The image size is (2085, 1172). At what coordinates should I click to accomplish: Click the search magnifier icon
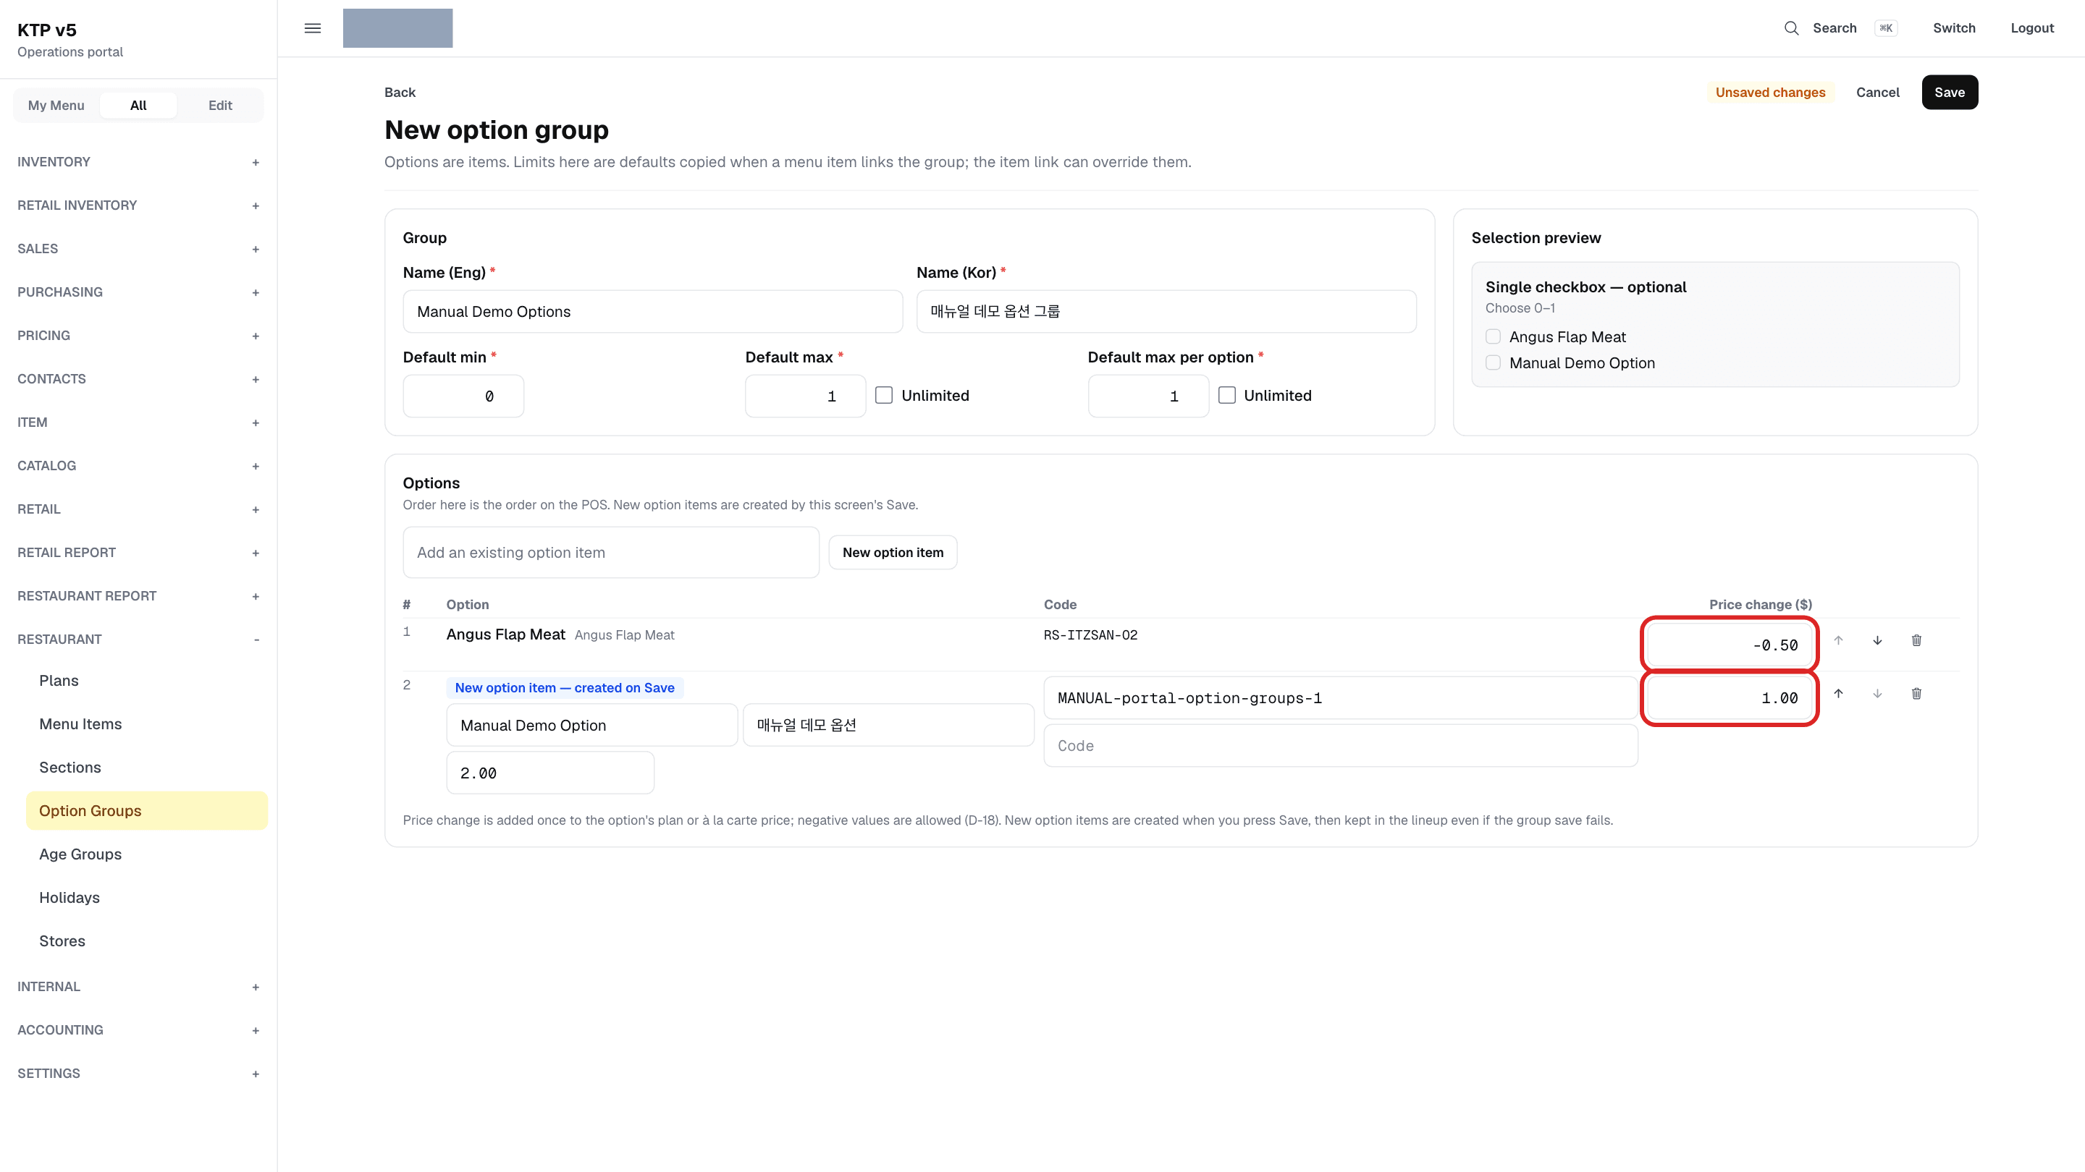pyautogui.click(x=1791, y=28)
